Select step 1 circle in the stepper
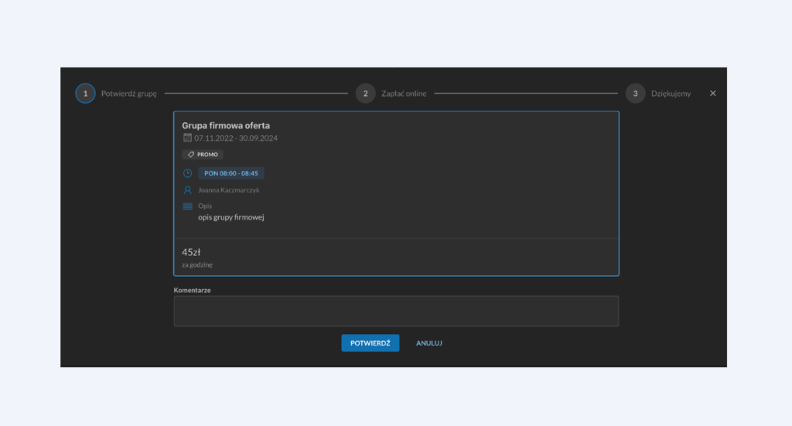This screenshot has height=426, width=792. (85, 94)
